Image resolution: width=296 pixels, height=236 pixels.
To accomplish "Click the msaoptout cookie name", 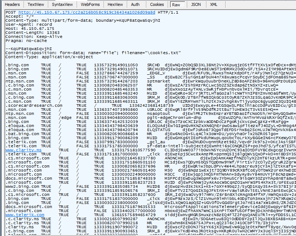I will (x=159, y=114).
